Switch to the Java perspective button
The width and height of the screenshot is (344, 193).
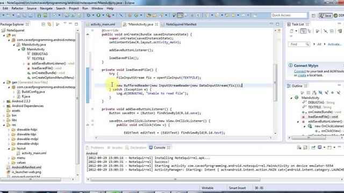tap(326, 16)
